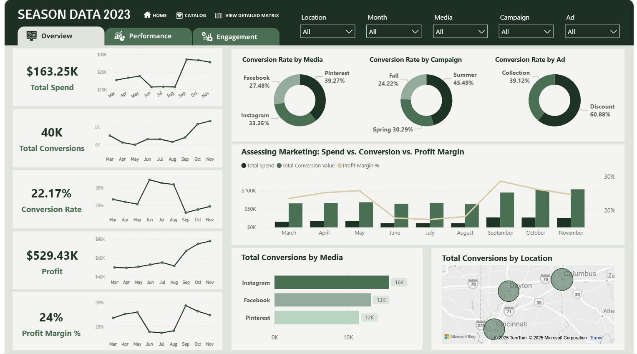Click the Catalog icon in the navigation bar
Screen dimensions: 637x354
pyautogui.click(x=179, y=15)
